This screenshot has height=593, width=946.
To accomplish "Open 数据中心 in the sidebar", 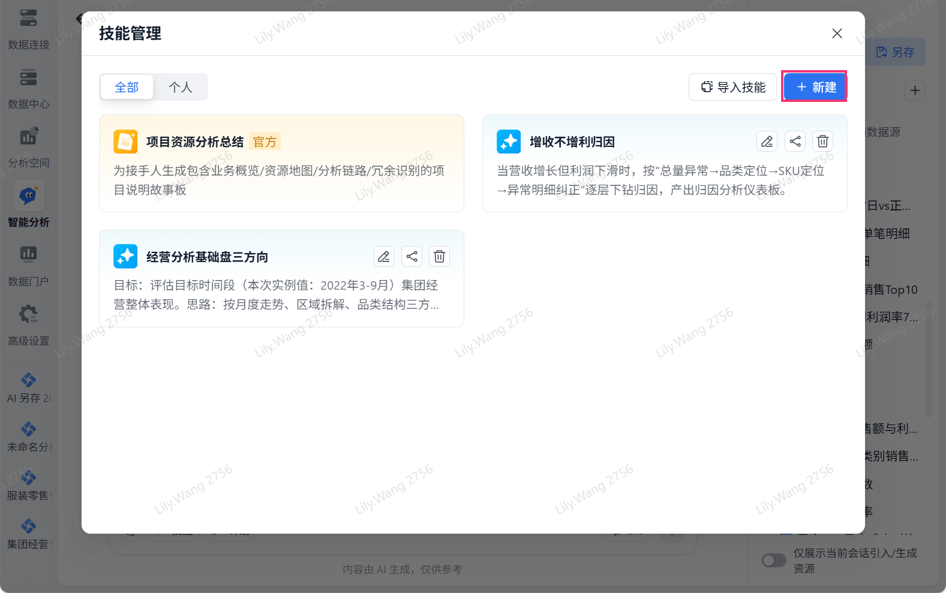I will [x=28, y=89].
